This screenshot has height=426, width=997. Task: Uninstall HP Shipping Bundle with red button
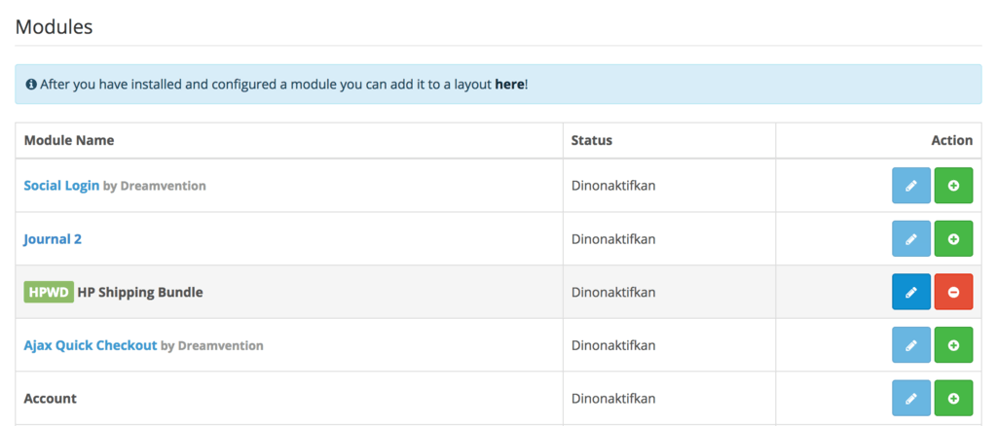(x=953, y=292)
